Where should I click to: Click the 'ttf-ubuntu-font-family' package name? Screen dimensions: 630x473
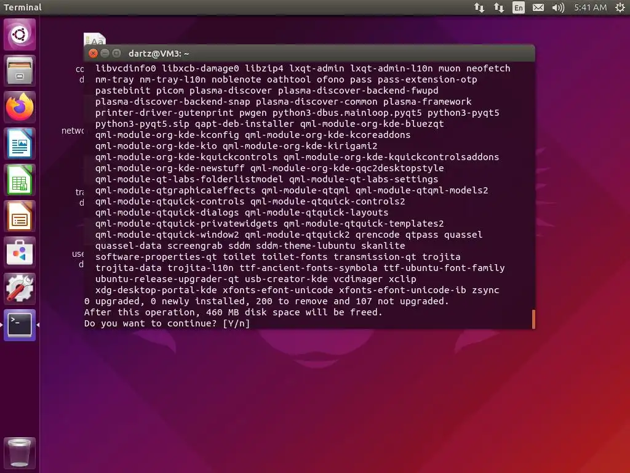444,268
